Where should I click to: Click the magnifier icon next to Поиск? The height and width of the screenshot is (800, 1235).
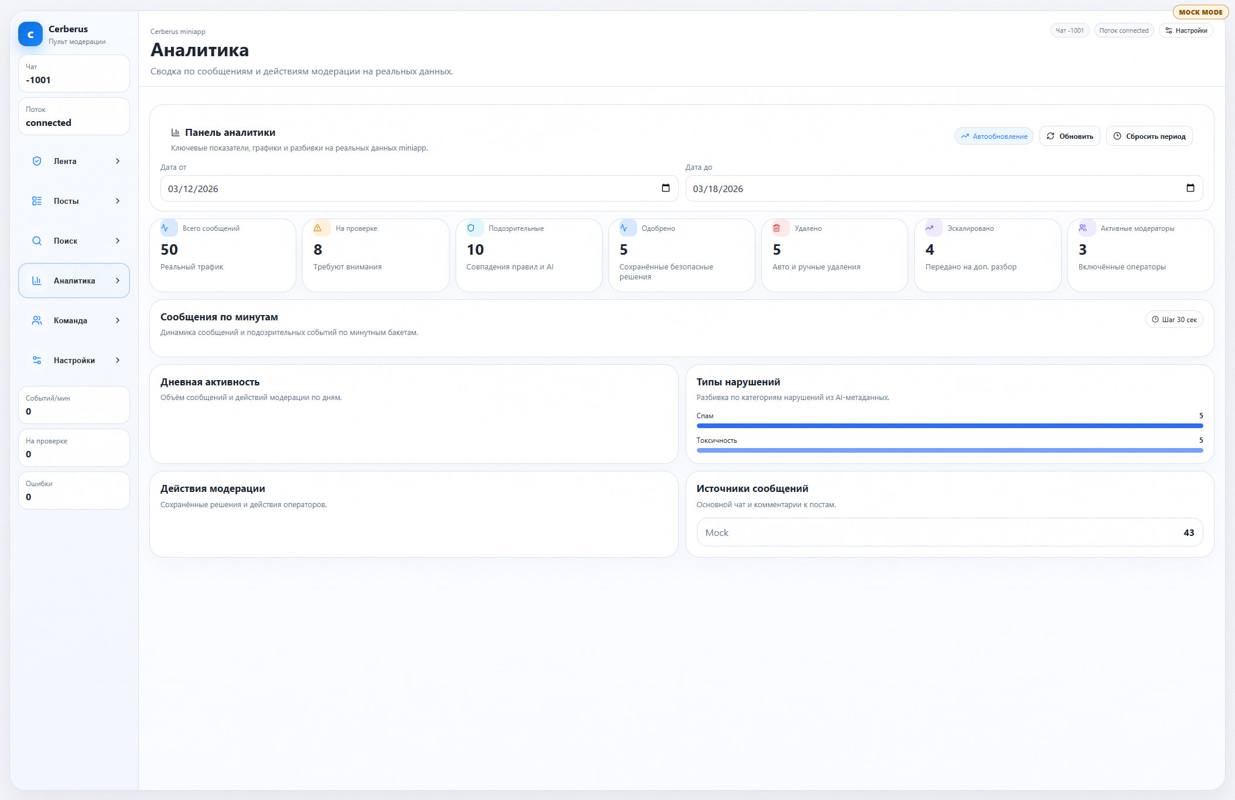coord(37,241)
